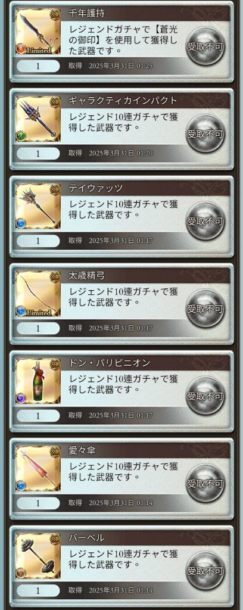
Task: Tap 受取不可 button beside テイワァッツ
Action: pyautogui.click(x=205, y=222)
